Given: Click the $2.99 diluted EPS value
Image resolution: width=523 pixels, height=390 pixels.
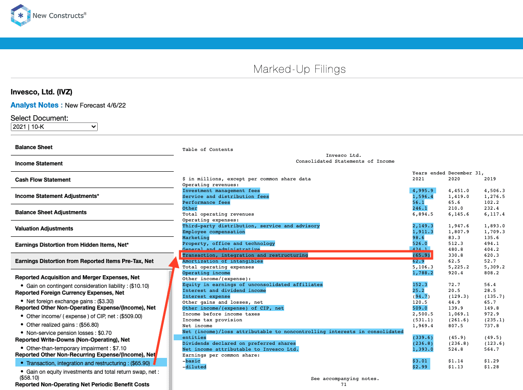Looking at the screenshot, I should click(x=419, y=367).
